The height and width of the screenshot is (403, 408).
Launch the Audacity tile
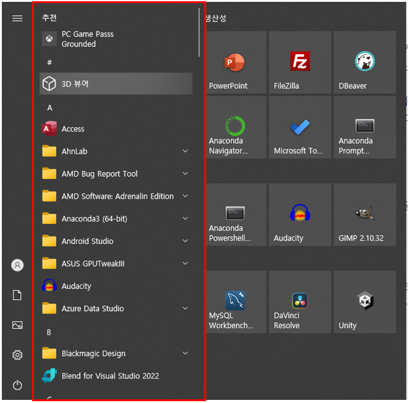[300, 214]
